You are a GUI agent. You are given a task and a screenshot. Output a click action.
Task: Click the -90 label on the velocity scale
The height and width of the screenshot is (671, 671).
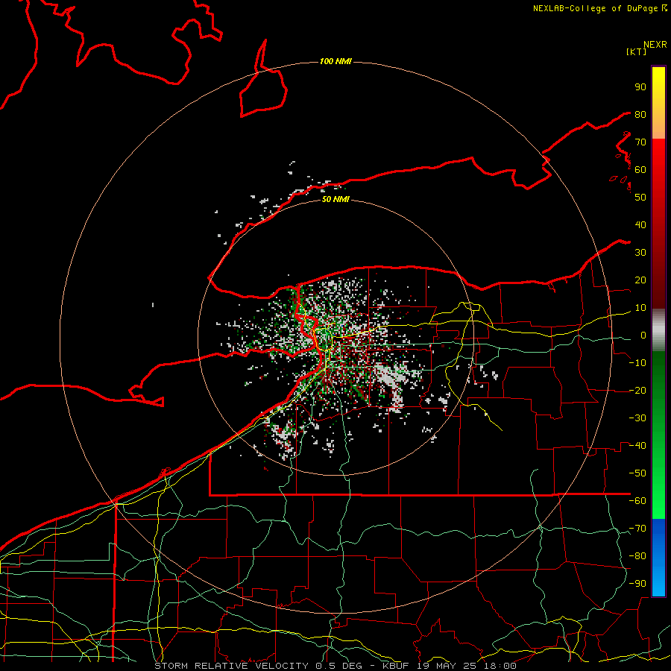click(x=637, y=583)
